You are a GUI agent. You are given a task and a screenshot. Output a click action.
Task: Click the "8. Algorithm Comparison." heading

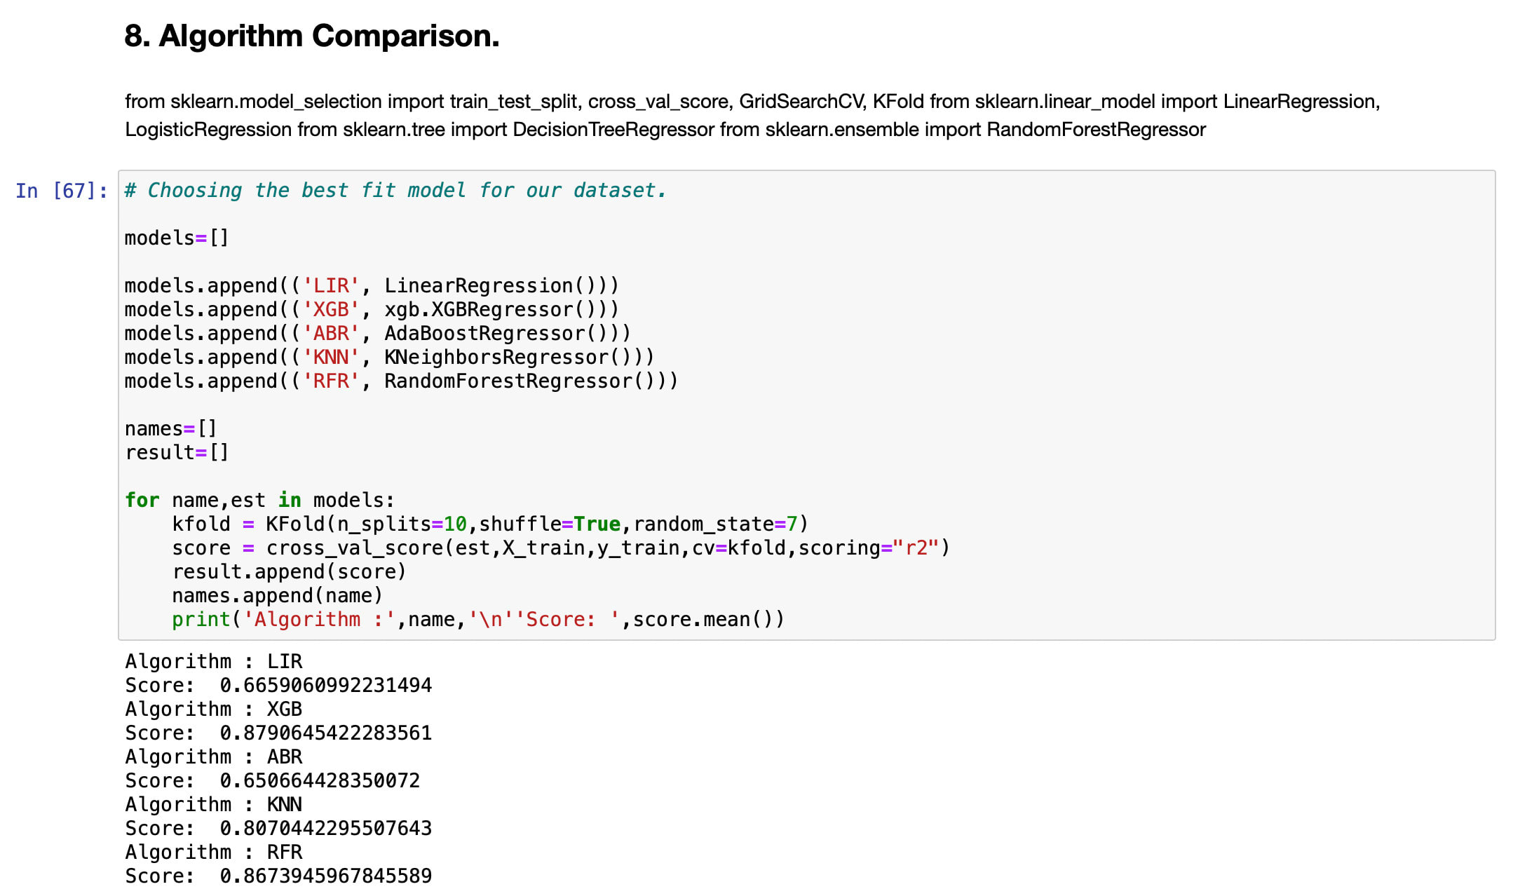click(311, 36)
